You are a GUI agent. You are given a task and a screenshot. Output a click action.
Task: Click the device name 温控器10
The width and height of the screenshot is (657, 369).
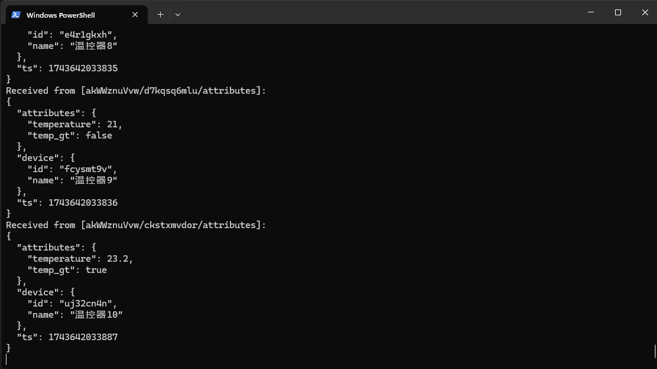(x=96, y=315)
